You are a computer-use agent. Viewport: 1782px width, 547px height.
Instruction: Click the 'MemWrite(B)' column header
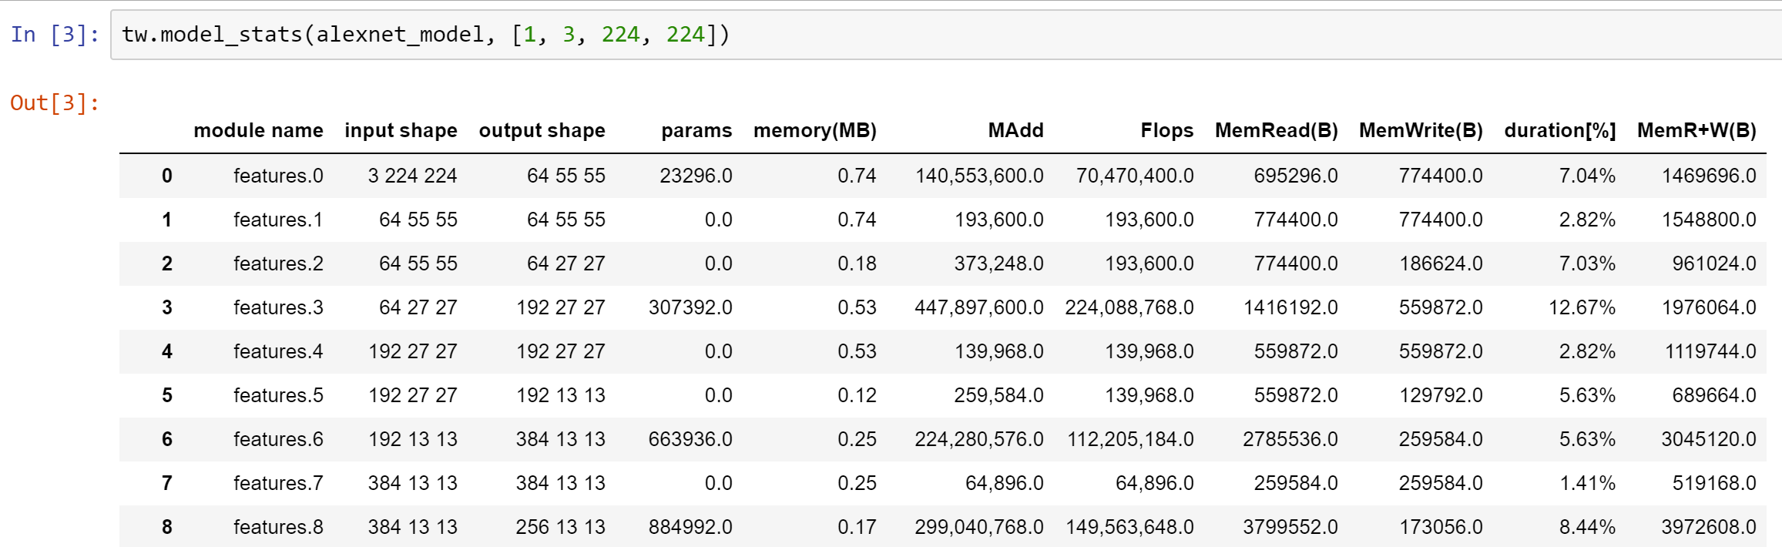coord(1421,130)
